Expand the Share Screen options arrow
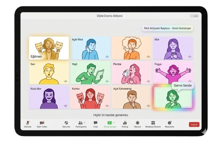 (x=114, y=123)
